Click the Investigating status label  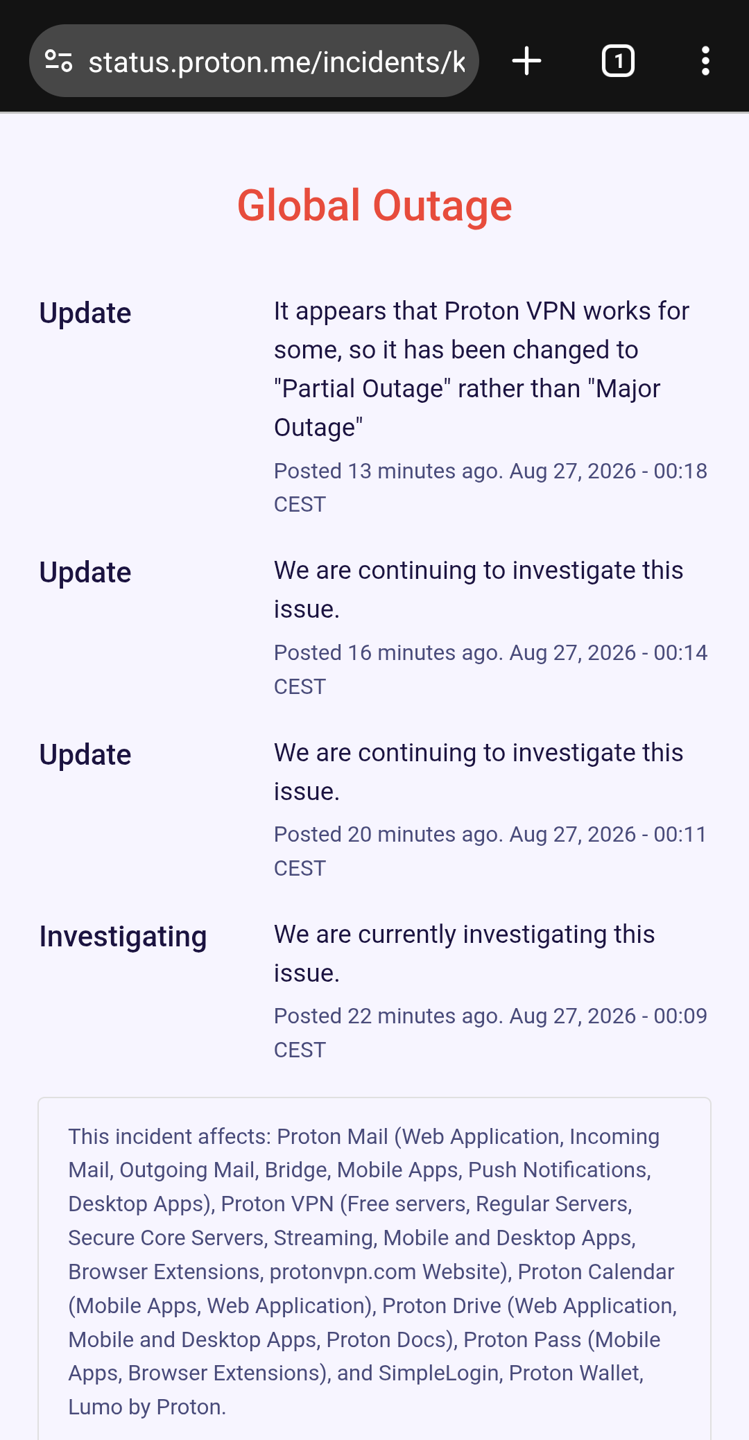click(123, 937)
